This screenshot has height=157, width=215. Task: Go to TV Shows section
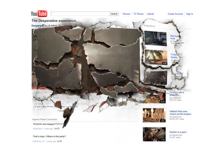pyautogui.click(x=138, y=14)
